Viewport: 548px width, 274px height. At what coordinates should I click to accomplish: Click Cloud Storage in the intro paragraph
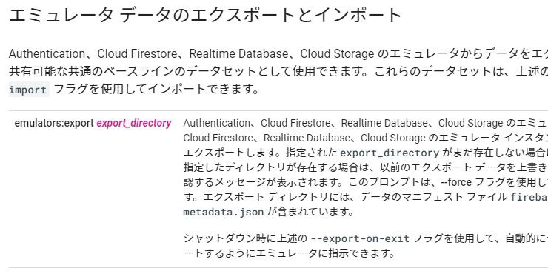point(337,54)
